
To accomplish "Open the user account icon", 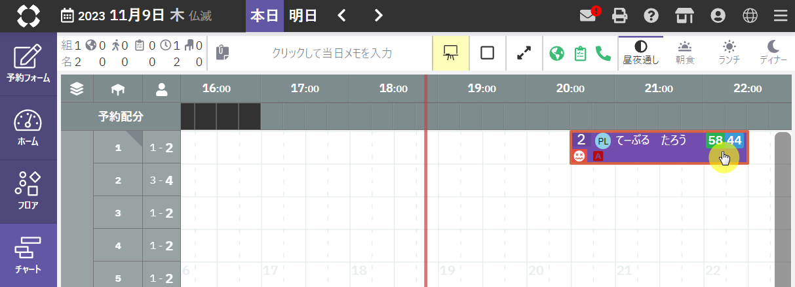I will click(x=718, y=16).
